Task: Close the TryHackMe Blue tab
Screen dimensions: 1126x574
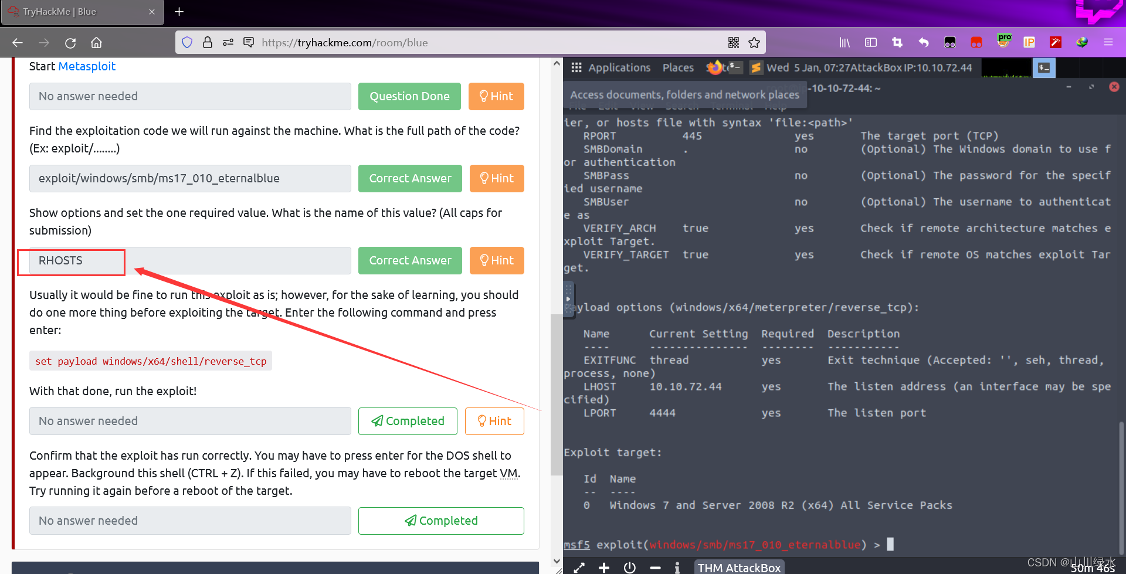Action: [152, 12]
